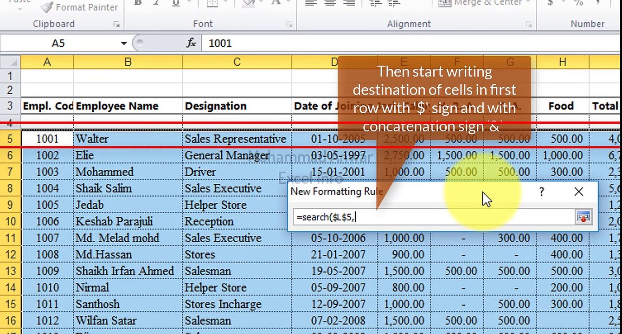Viewport: 622px width, 334px height.
Task: Click the name 'Mohammed'
Action: pos(104,172)
